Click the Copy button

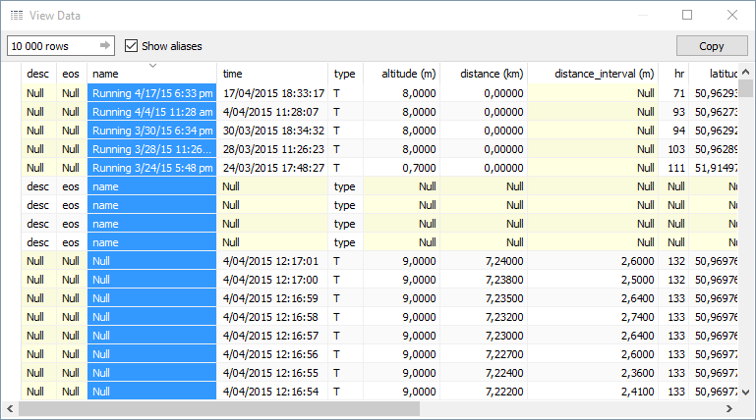pyautogui.click(x=712, y=46)
